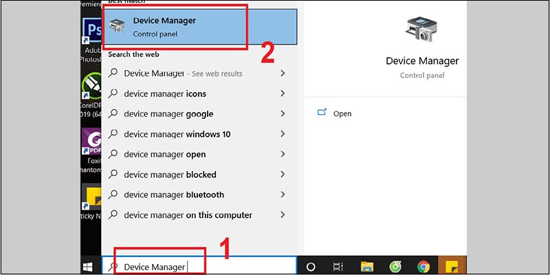Open Sticky Notes from the taskbar

pyautogui.click(x=452, y=267)
